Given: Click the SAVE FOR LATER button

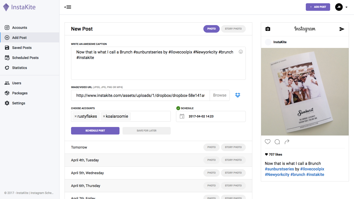Looking at the screenshot, I should click(147, 131).
